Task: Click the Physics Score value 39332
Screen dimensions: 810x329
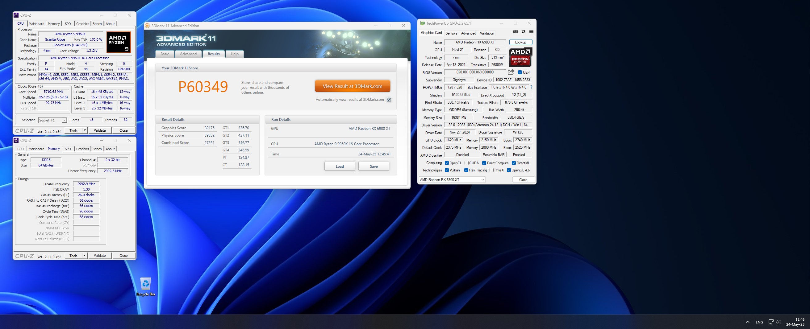Action: click(209, 135)
